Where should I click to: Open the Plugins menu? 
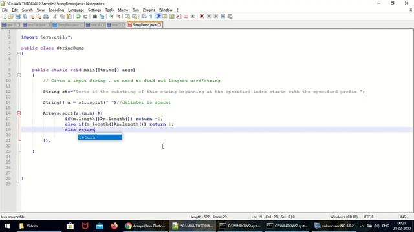click(x=149, y=10)
